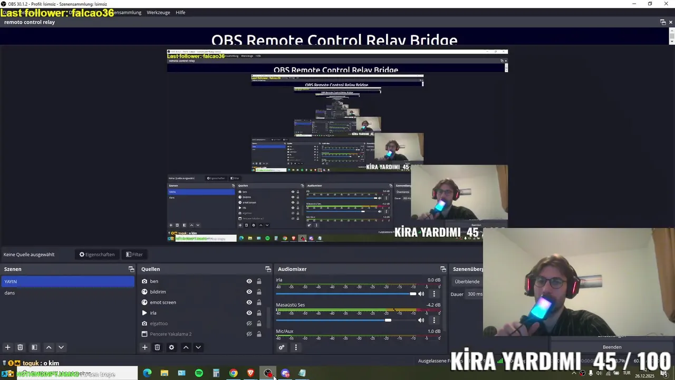The width and height of the screenshot is (675, 380).
Task: Open Spotify from the taskbar
Action: tap(199, 373)
